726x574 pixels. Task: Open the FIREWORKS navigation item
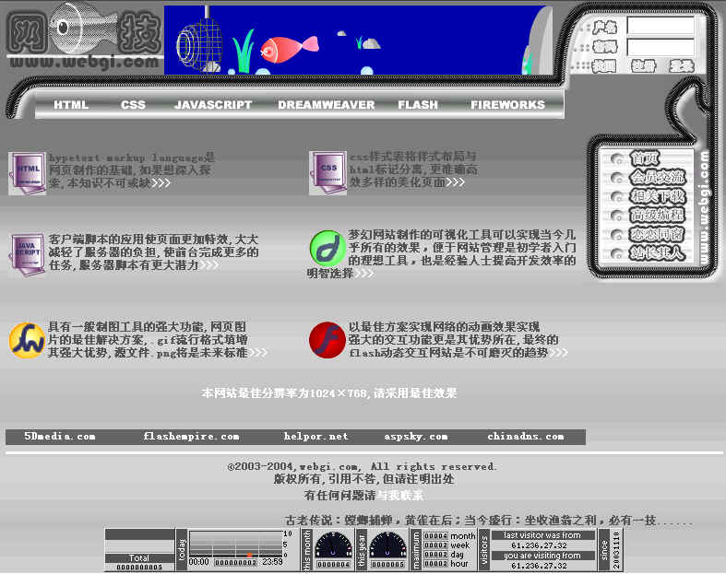pyautogui.click(x=508, y=105)
